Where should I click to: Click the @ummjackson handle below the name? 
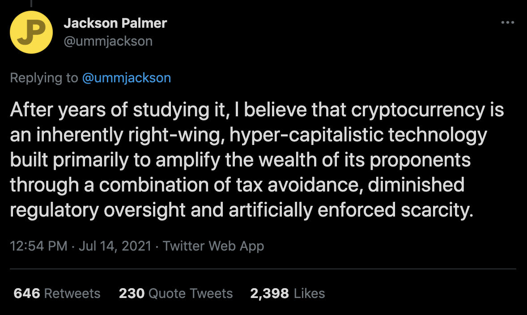point(108,41)
